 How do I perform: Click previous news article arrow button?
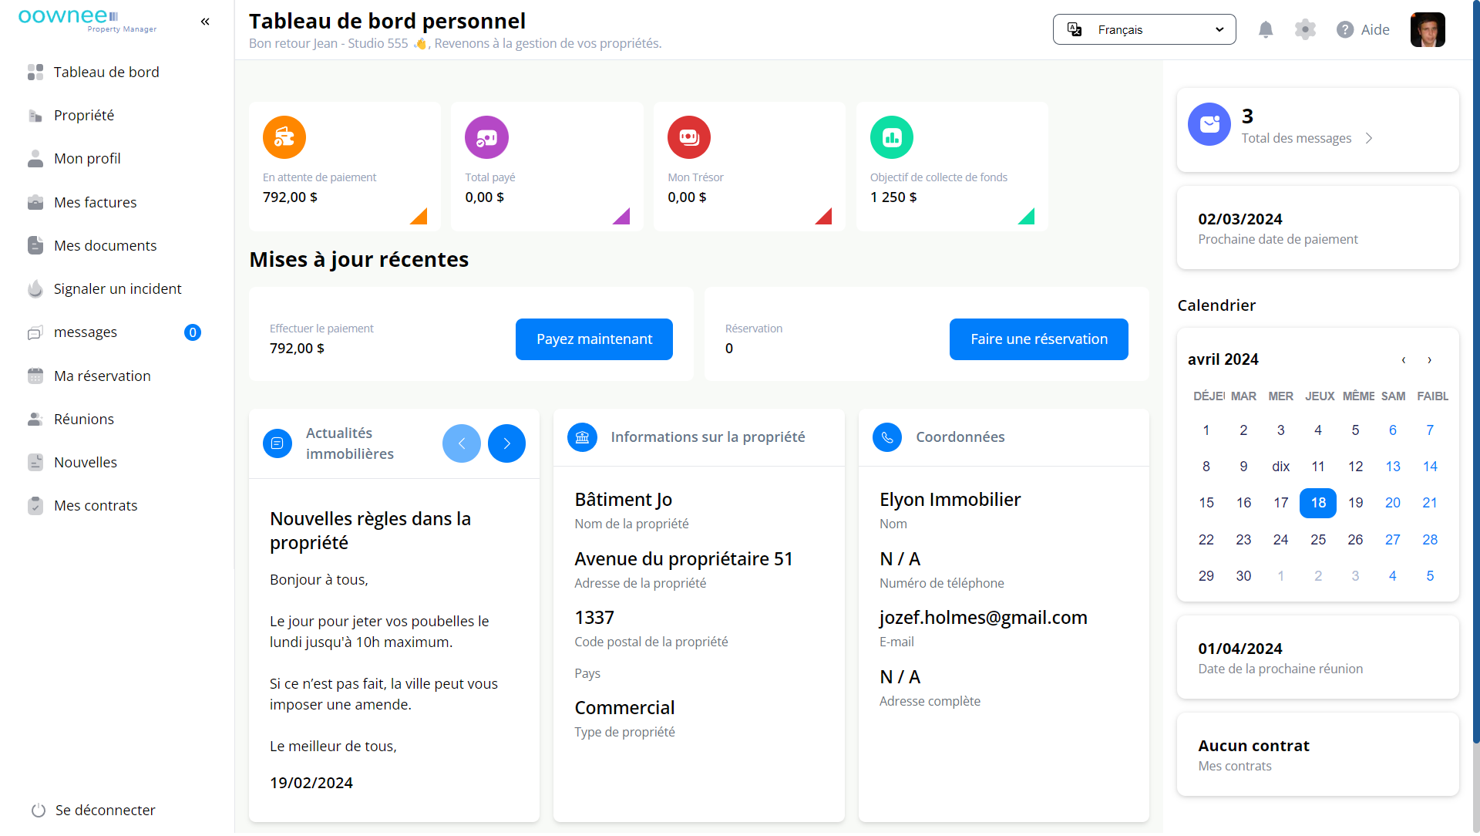[462, 443]
